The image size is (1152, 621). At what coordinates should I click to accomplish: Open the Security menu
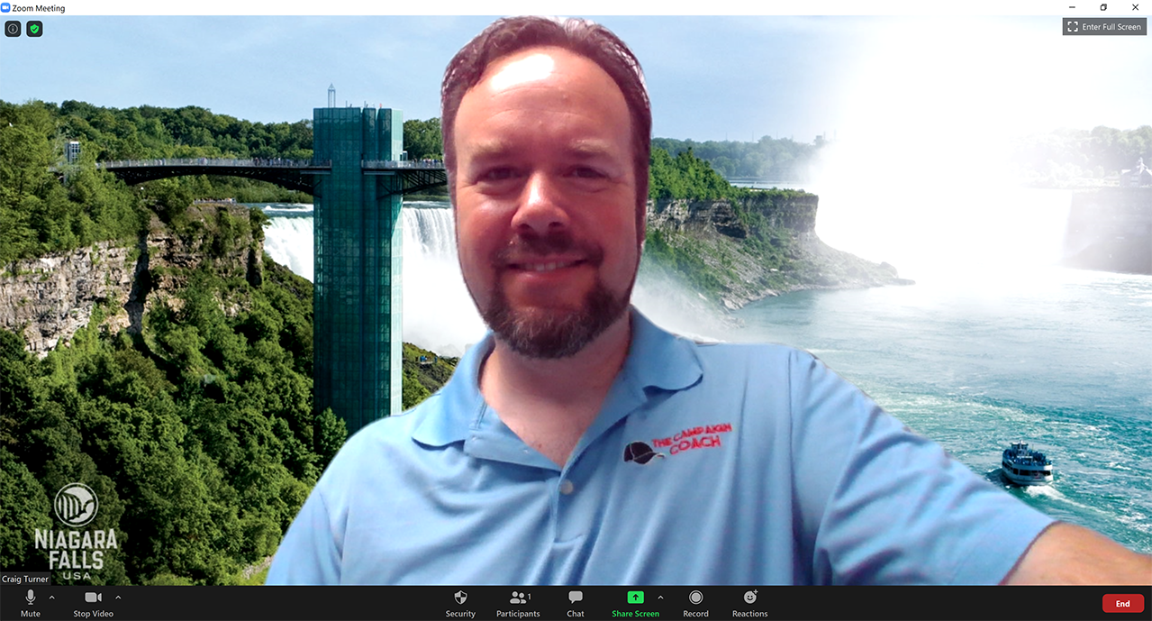(x=460, y=603)
